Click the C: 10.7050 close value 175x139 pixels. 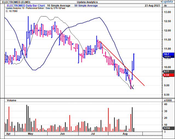click(11, 11)
